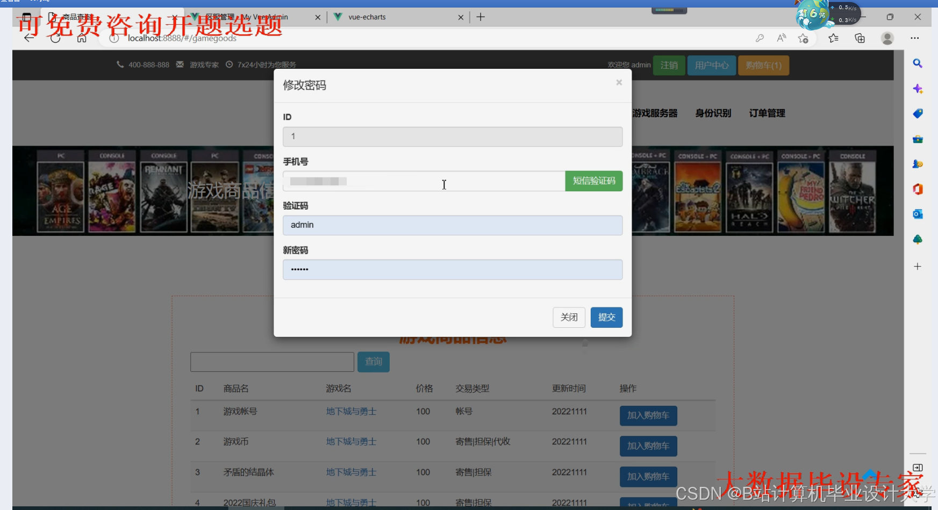Viewport: 938px width, 510px height.
Task: Open the Games panel icon in sidebar
Action: pyautogui.click(x=918, y=164)
